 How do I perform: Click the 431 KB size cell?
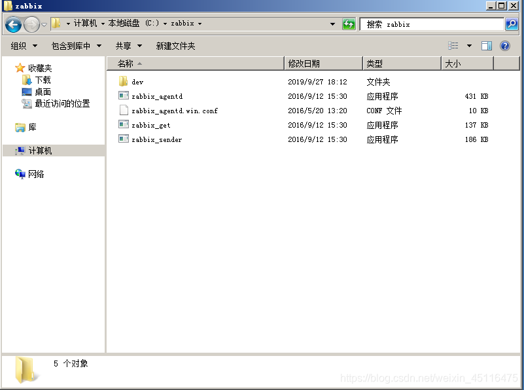tap(476, 96)
